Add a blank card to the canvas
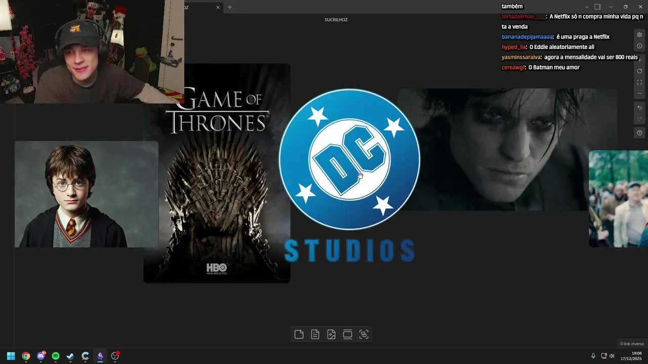Screen dimensions: 648x364 coord(299,334)
